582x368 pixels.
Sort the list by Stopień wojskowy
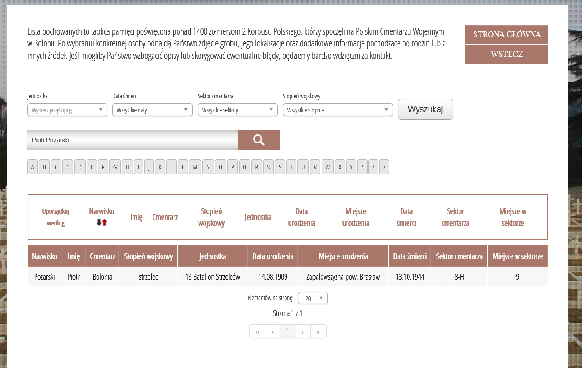pyautogui.click(x=211, y=217)
